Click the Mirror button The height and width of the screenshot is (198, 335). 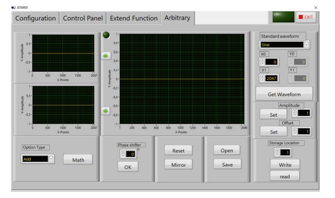point(178,165)
